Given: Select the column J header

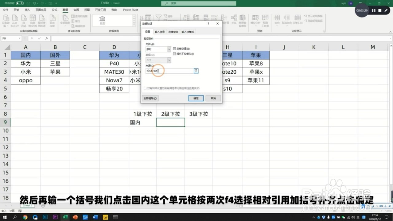Looking at the screenshot, I should pyautogui.click(x=284, y=47).
